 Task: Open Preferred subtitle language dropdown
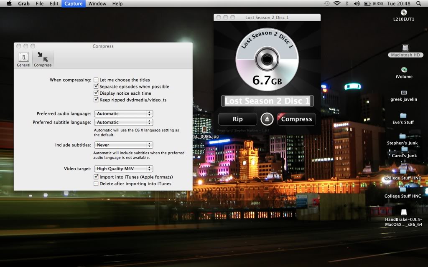[x=123, y=122]
